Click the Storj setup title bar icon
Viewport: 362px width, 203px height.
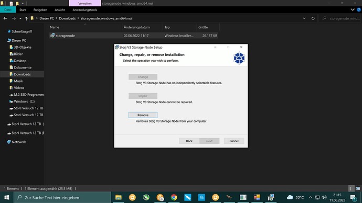click(117, 47)
